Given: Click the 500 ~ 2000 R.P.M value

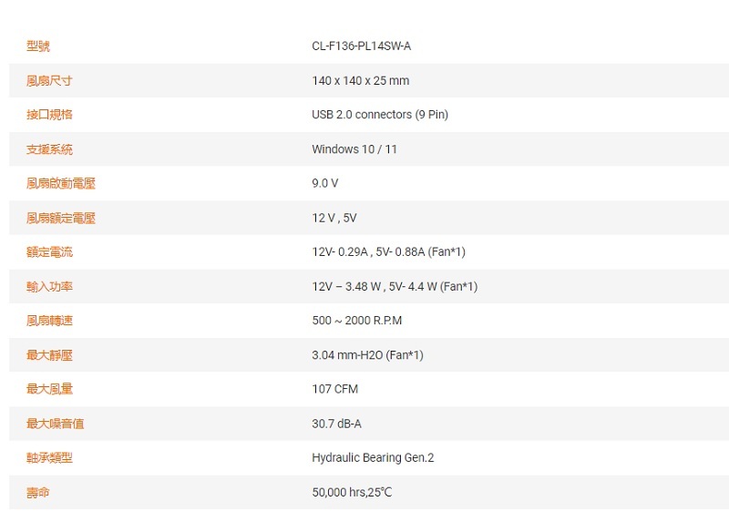Looking at the screenshot, I should (x=356, y=321).
